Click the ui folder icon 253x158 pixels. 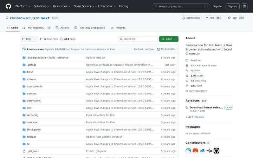point(24,144)
